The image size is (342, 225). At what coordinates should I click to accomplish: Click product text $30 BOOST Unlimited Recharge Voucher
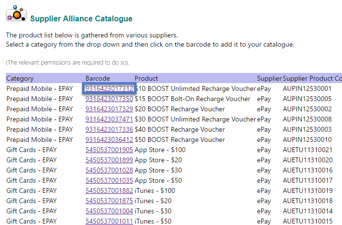[195, 119]
